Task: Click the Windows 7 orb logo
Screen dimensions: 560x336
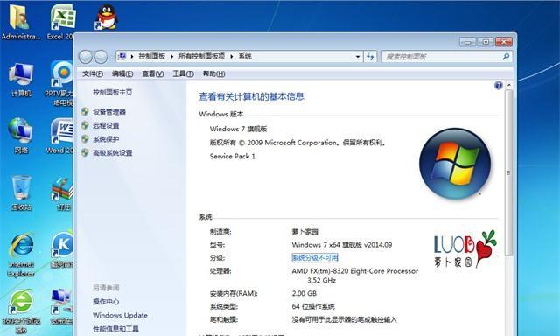Action: pyautogui.click(x=455, y=164)
